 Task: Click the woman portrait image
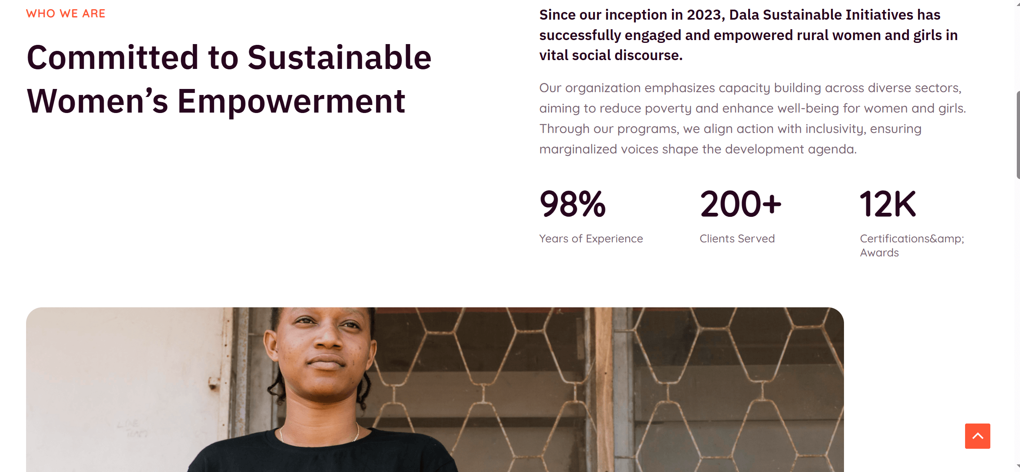pos(435,389)
